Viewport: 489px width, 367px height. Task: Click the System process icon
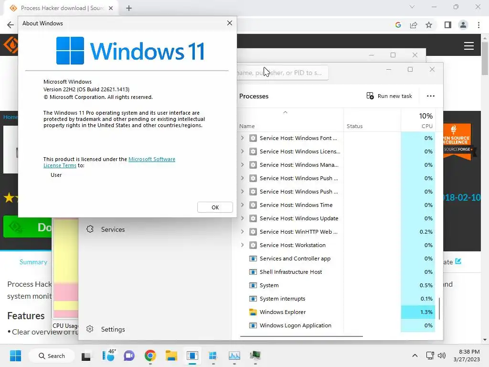[x=253, y=285]
